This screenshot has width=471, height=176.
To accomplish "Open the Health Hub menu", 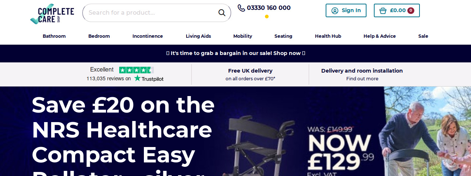I will 328,36.
